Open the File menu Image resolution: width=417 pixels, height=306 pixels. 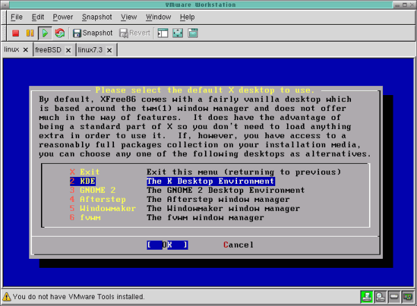[x=17, y=17]
